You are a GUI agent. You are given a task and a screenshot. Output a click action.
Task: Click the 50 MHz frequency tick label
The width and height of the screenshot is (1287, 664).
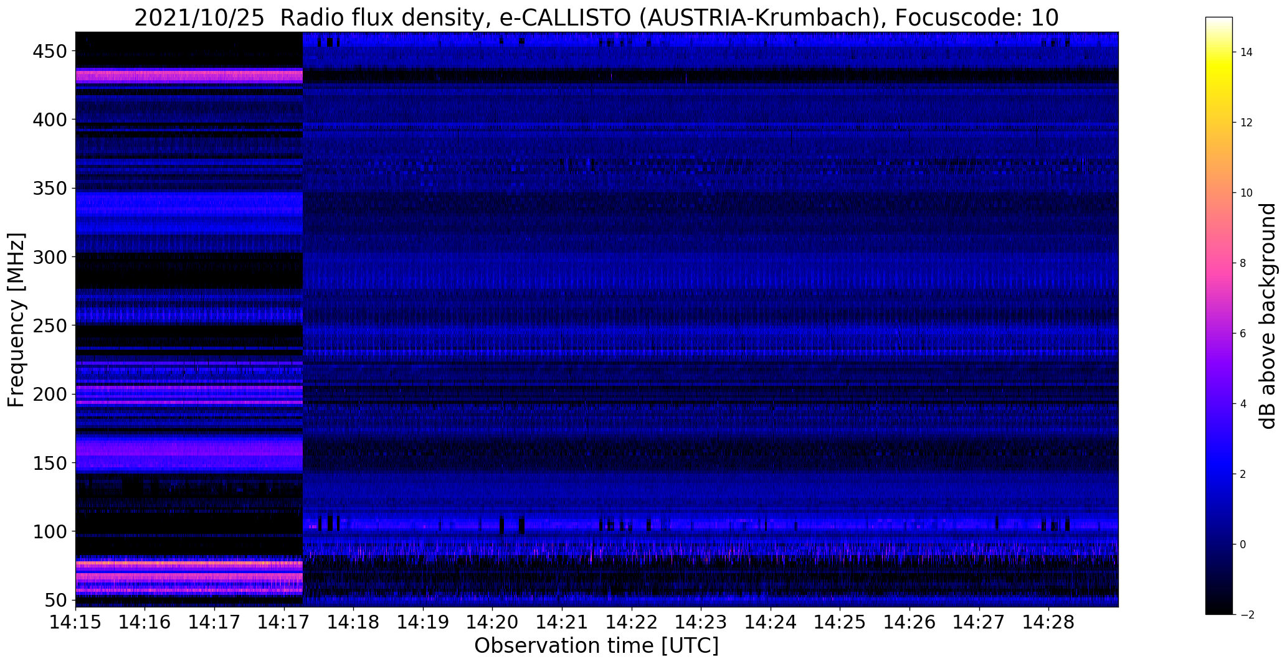coord(56,601)
